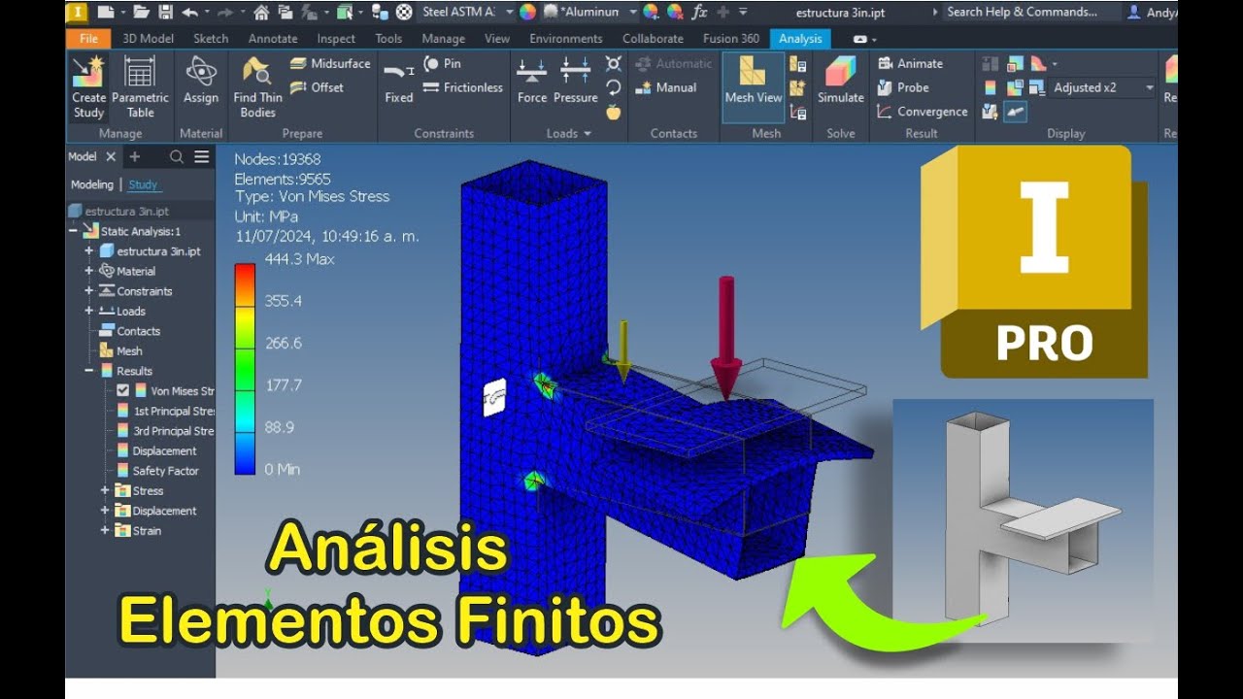Expand the Loads panel dropdown arrow
This screenshot has height=699, width=1243.
tap(587, 134)
